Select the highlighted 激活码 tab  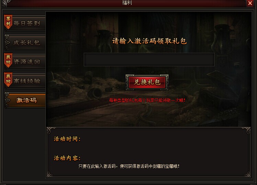click(25, 100)
